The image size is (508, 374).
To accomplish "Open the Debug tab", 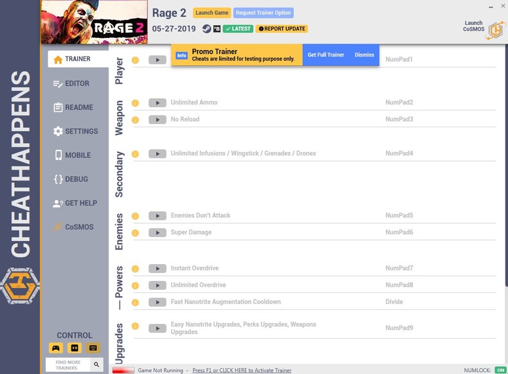I will coord(71,179).
